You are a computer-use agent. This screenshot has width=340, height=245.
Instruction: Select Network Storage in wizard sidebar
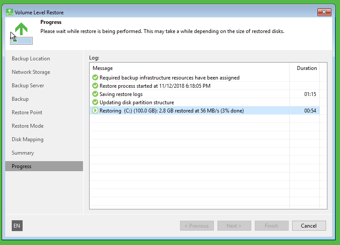[31, 72]
